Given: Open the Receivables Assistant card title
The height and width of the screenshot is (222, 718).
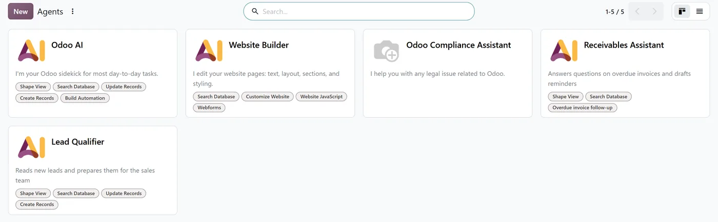Looking at the screenshot, I should click(624, 45).
